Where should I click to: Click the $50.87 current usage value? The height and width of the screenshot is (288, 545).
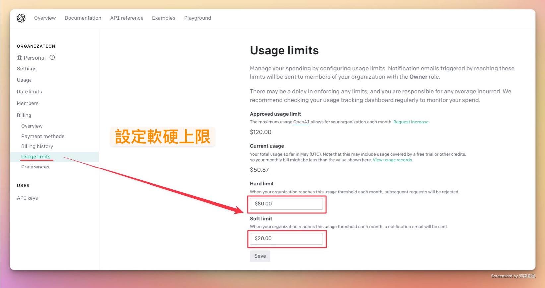tap(259, 170)
